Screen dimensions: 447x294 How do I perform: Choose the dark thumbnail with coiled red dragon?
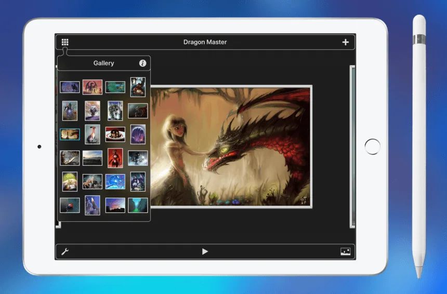(x=138, y=111)
